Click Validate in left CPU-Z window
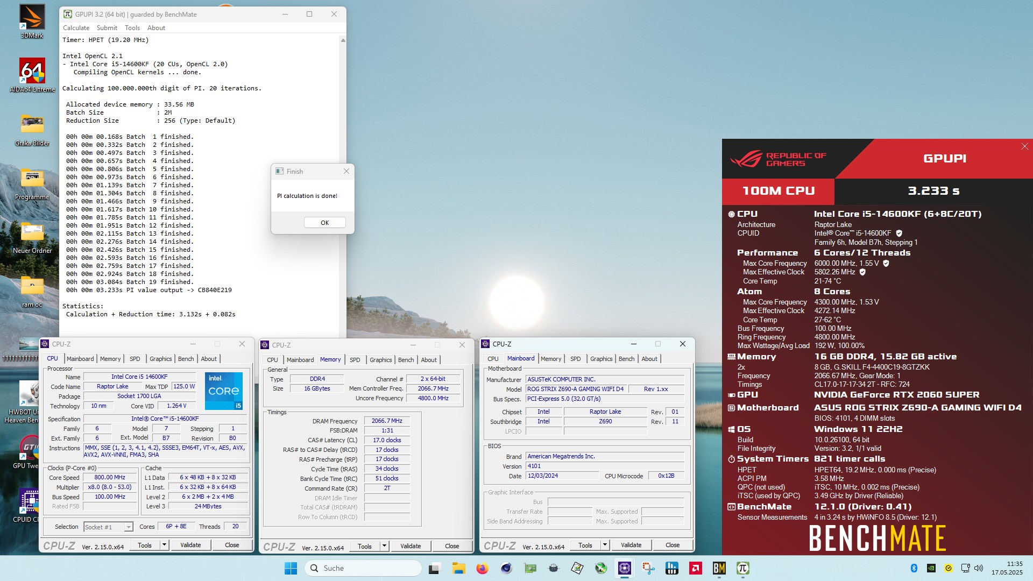This screenshot has width=1033, height=581. coord(190,545)
